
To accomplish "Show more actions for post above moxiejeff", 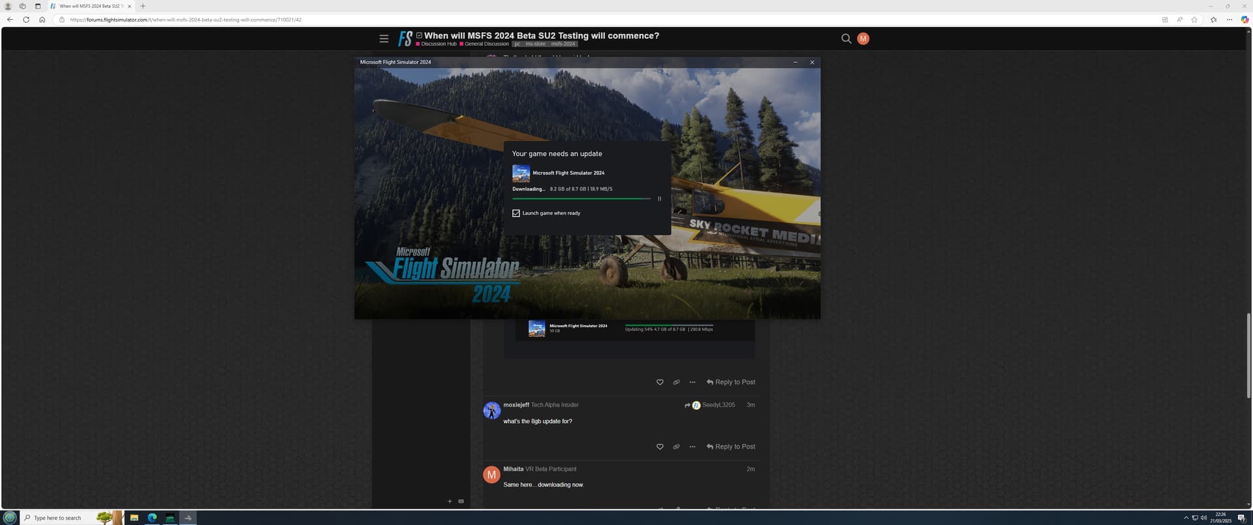I will [692, 382].
